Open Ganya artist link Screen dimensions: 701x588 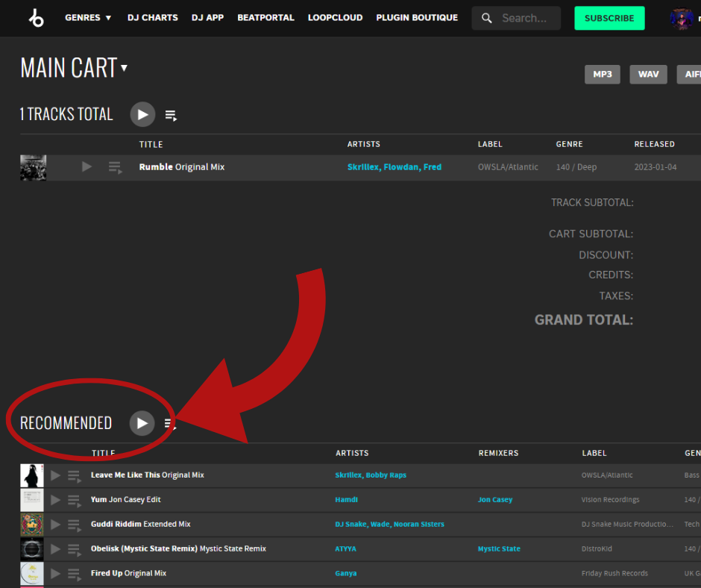click(346, 574)
